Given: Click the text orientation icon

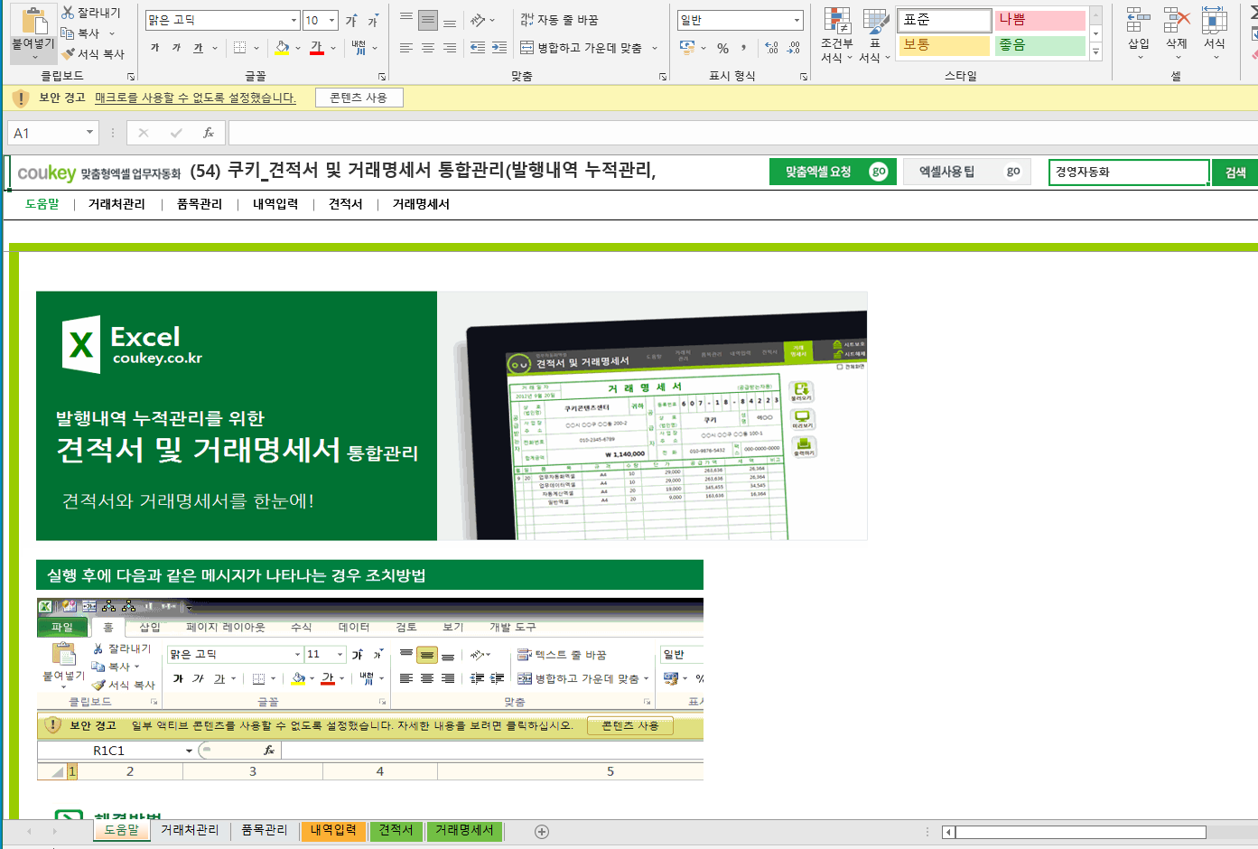Looking at the screenshot, I should [x=478, y=19].
